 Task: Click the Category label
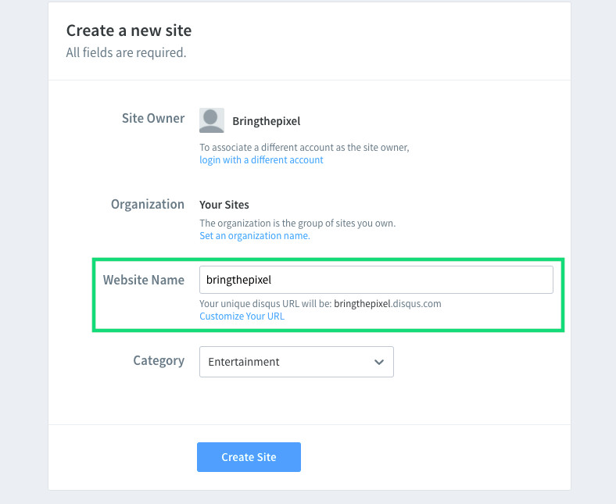(x=159, y=361)
